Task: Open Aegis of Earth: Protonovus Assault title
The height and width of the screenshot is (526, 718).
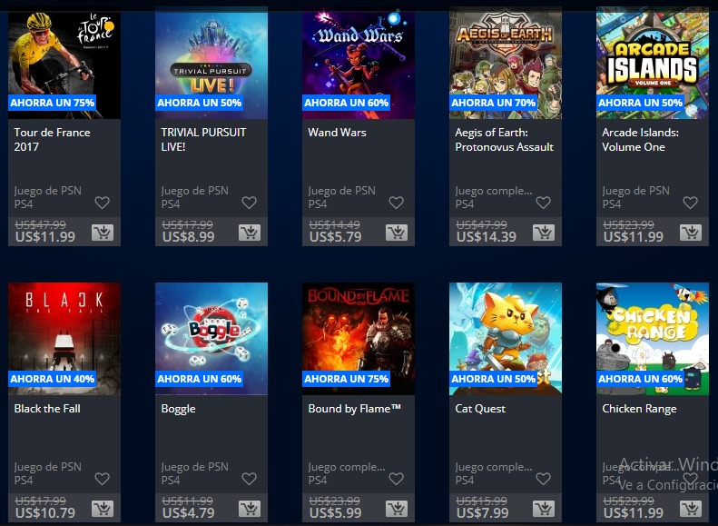Action: click(504, 140)
